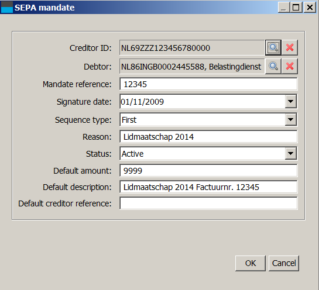
Task: Click the SEPA mandate title bar icon
Action: click(7, 8)
